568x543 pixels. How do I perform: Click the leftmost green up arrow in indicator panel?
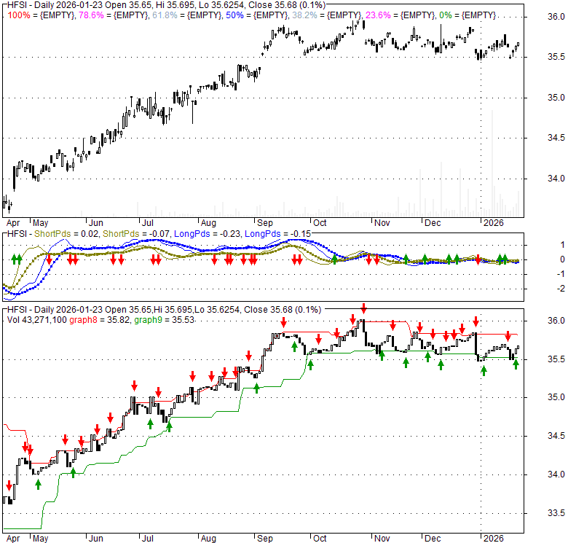(x=14, y=259)
